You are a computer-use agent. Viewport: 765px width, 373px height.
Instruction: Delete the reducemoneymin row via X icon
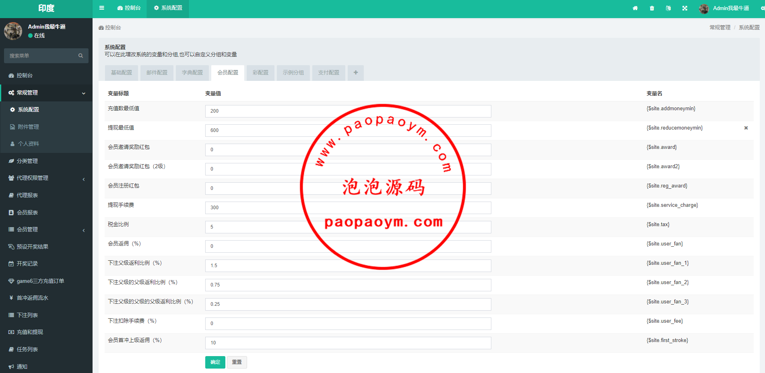point(746,128)
